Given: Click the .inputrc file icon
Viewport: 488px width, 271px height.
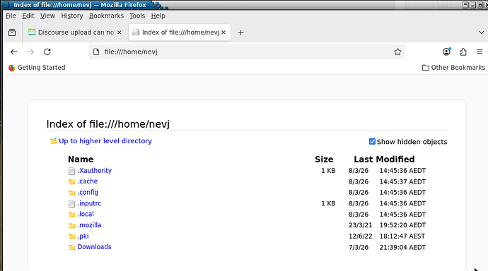Looking at the screenshot, I should 72,204.
